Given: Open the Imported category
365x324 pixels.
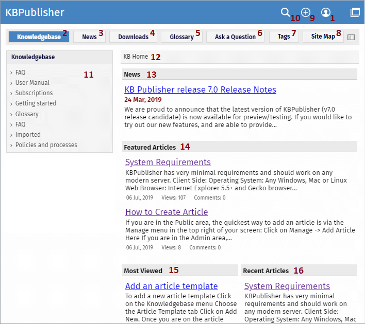Looking at the screenshot, I should pyautogui.click(x=28, y=134).
